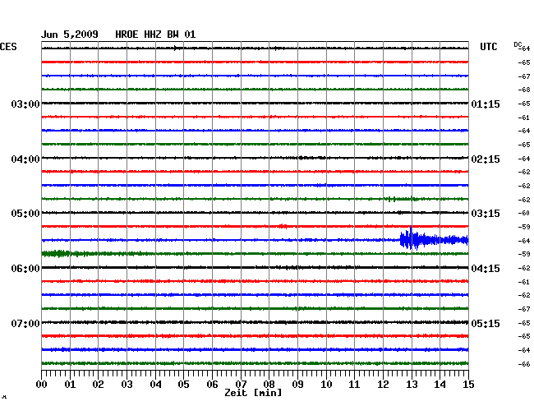
Task: Click the large blue earthquake onset burst
Action: click(412, 239)
